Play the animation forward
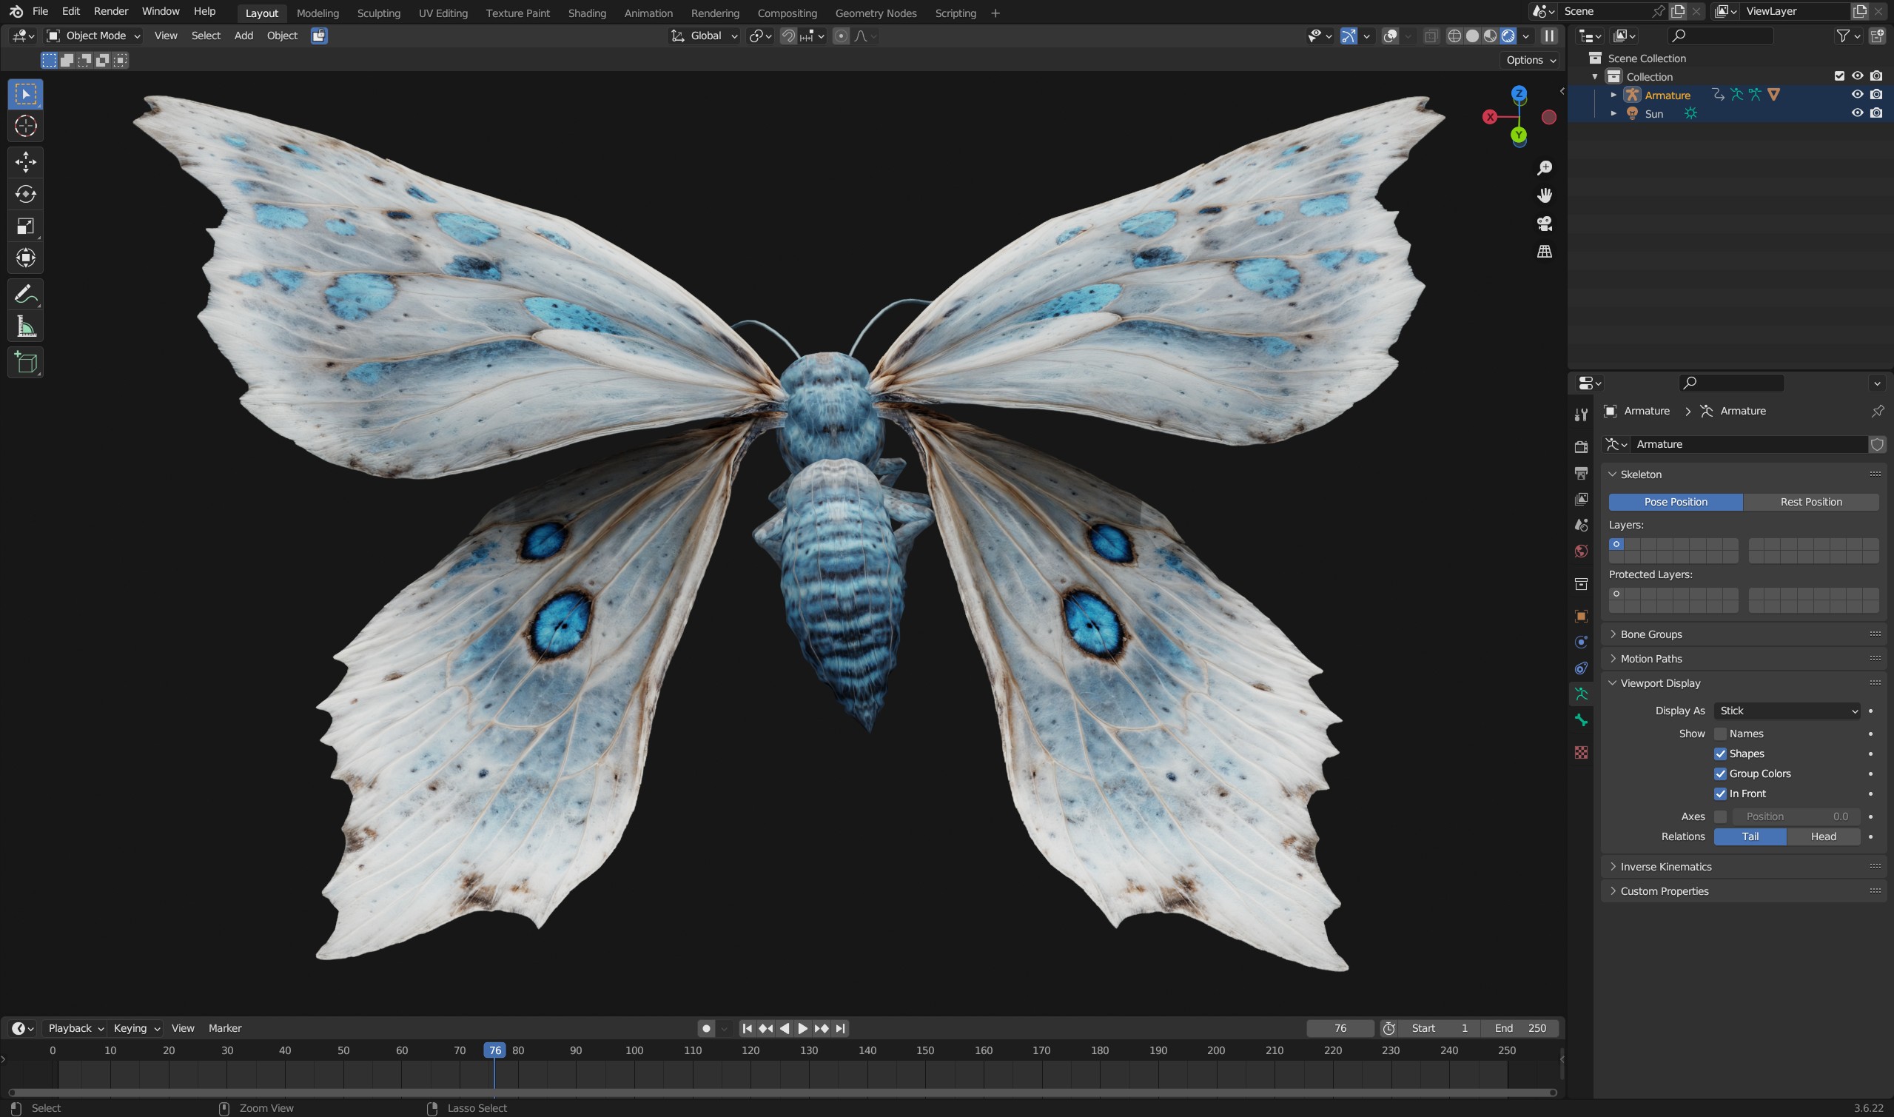The height and width of the screenshot is (1117, 1894). [x=802, y=1028]
